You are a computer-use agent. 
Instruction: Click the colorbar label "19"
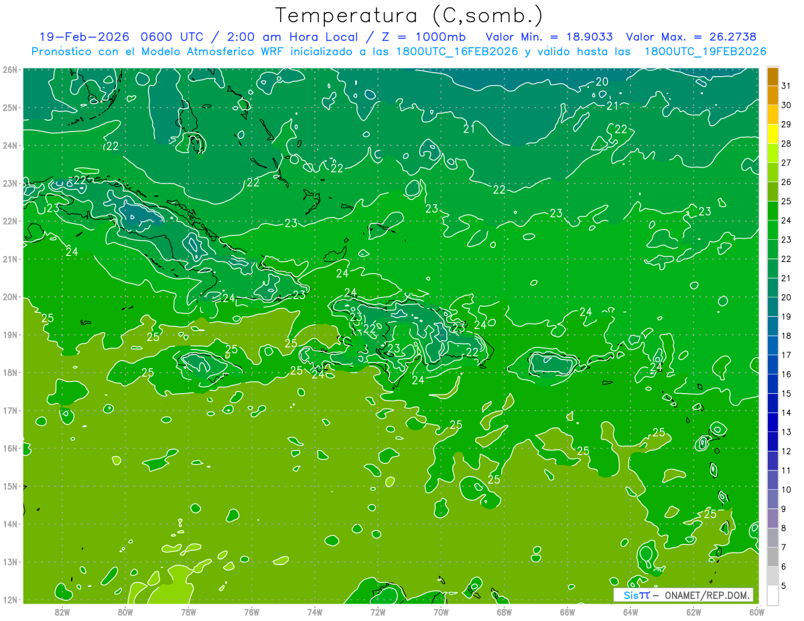pyautogui.click(x=786, y=317)
